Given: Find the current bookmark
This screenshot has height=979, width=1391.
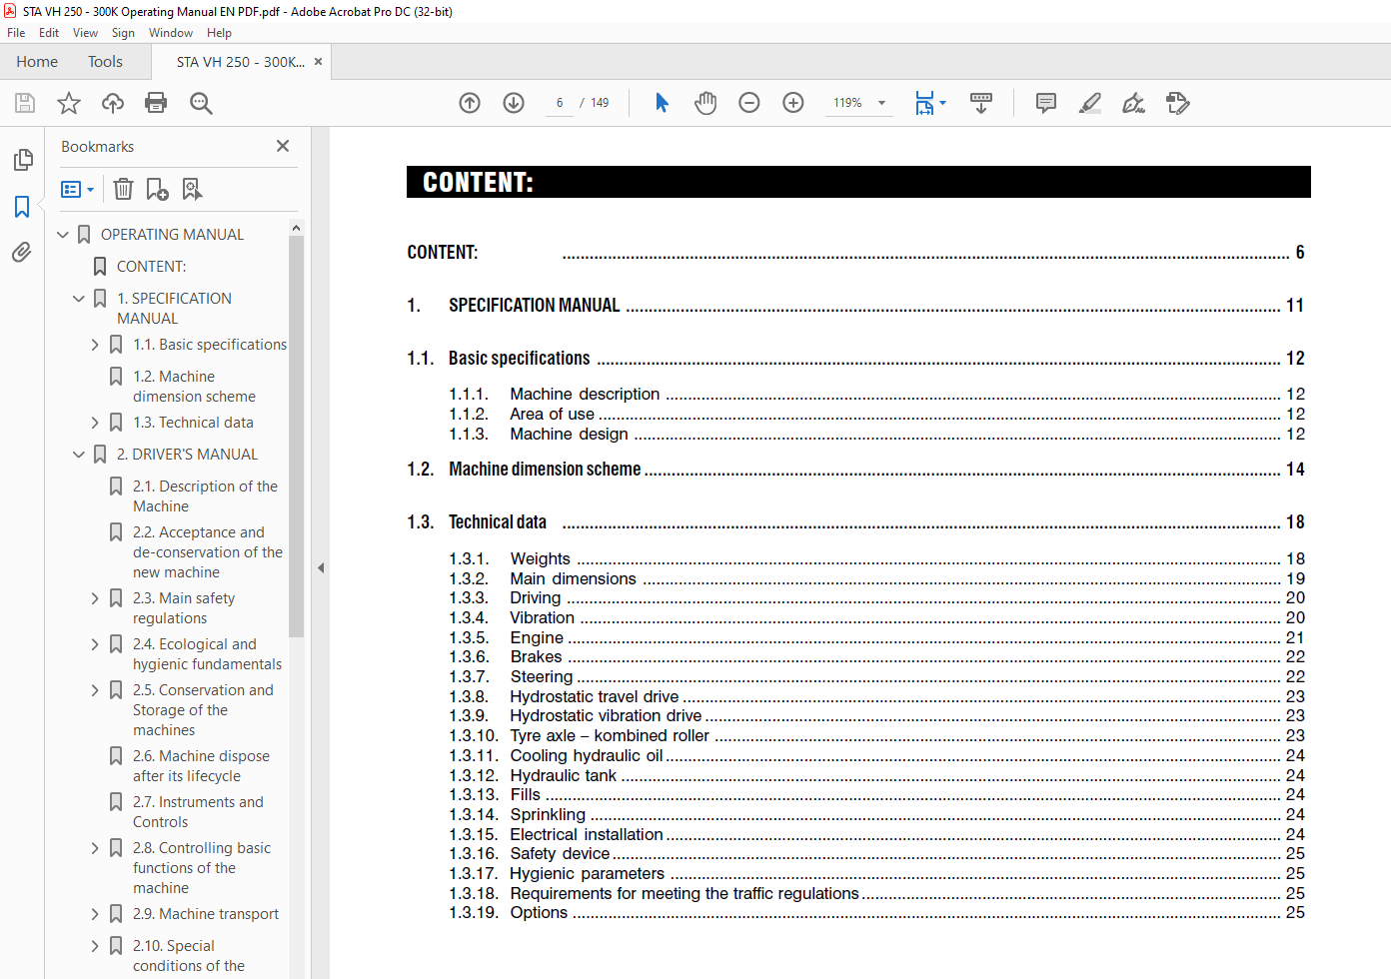Looking at the screenshot, I should 192,189.
